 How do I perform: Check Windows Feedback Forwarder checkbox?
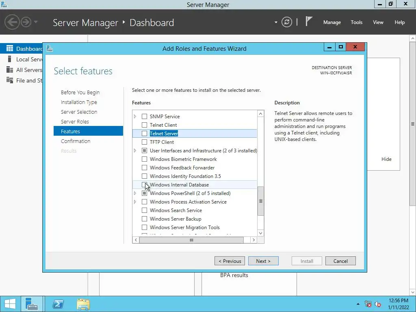[144, 168]
